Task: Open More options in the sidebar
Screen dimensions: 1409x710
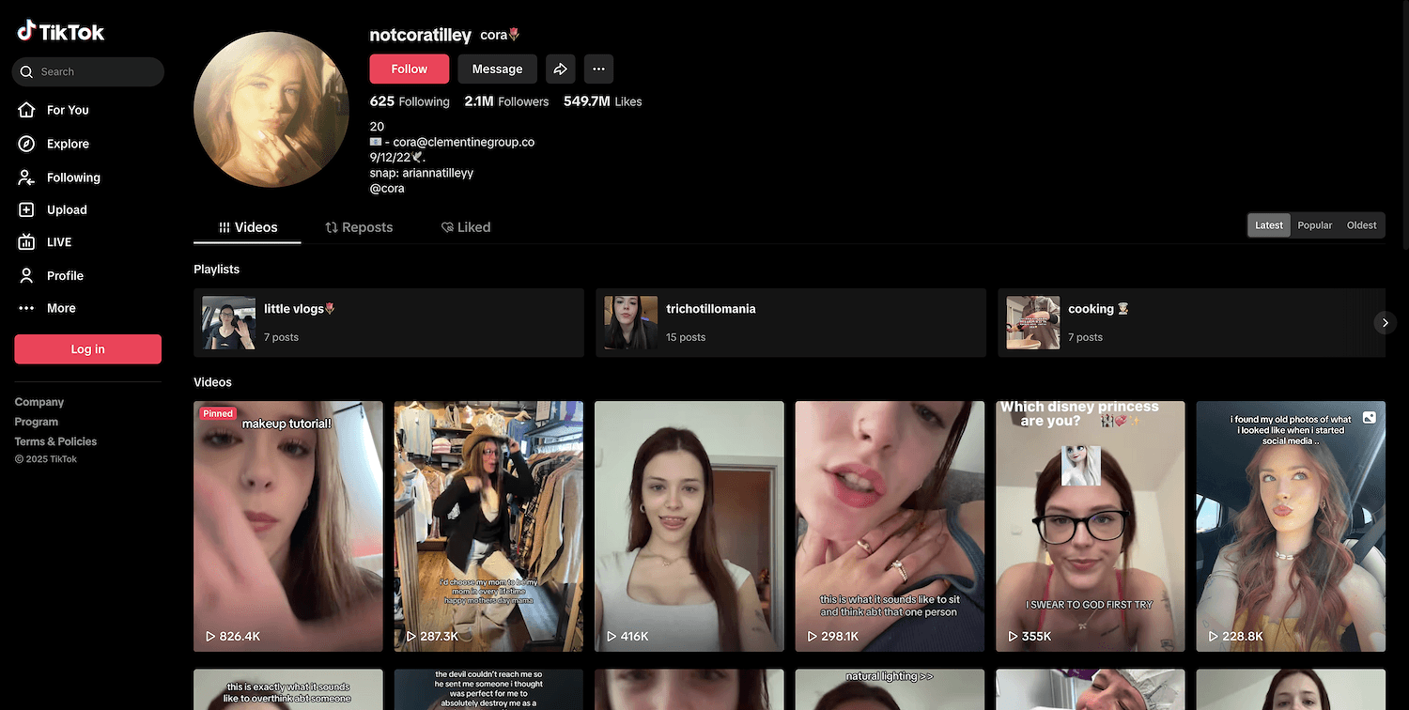Action: 60,308
